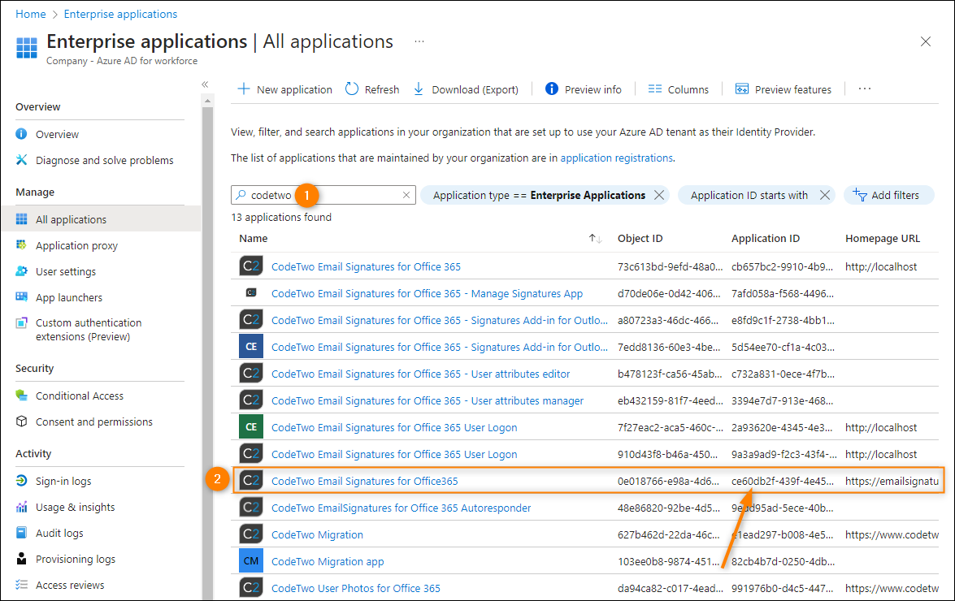Image resolution: width=955 pixels, height=601 pixels.
Task: Click the Object ID column header
Action: point(640,239)
